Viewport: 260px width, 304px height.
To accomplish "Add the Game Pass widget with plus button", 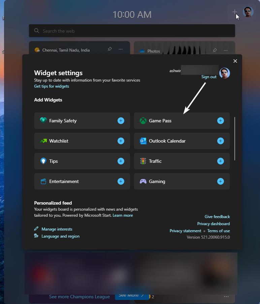I will (221, 121).
